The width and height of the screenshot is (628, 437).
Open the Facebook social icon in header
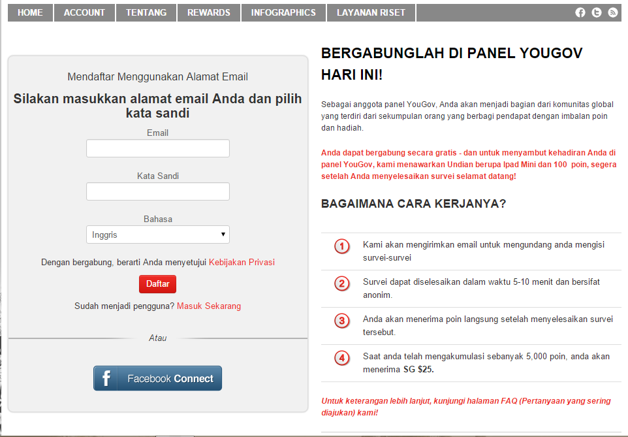(580, 12)
